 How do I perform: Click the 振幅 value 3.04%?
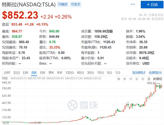140,37
